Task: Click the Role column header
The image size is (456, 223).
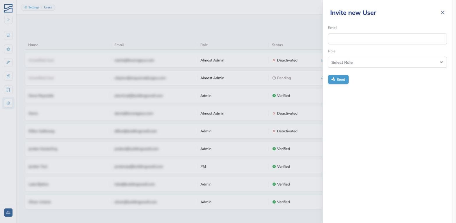Action: click(x=204, y=45)
